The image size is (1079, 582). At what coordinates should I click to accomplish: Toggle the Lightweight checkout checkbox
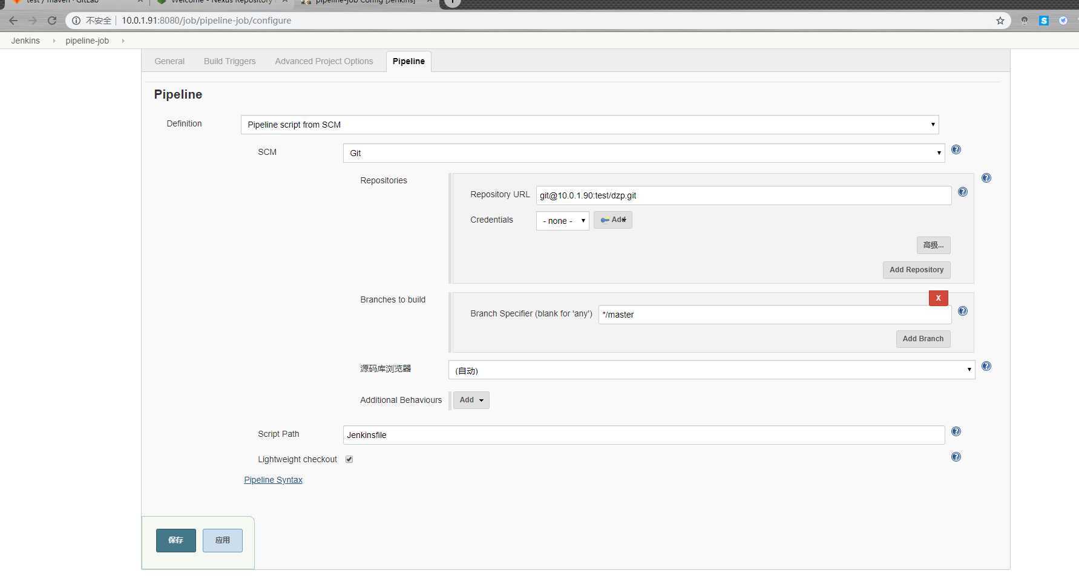tap(349, 459)
